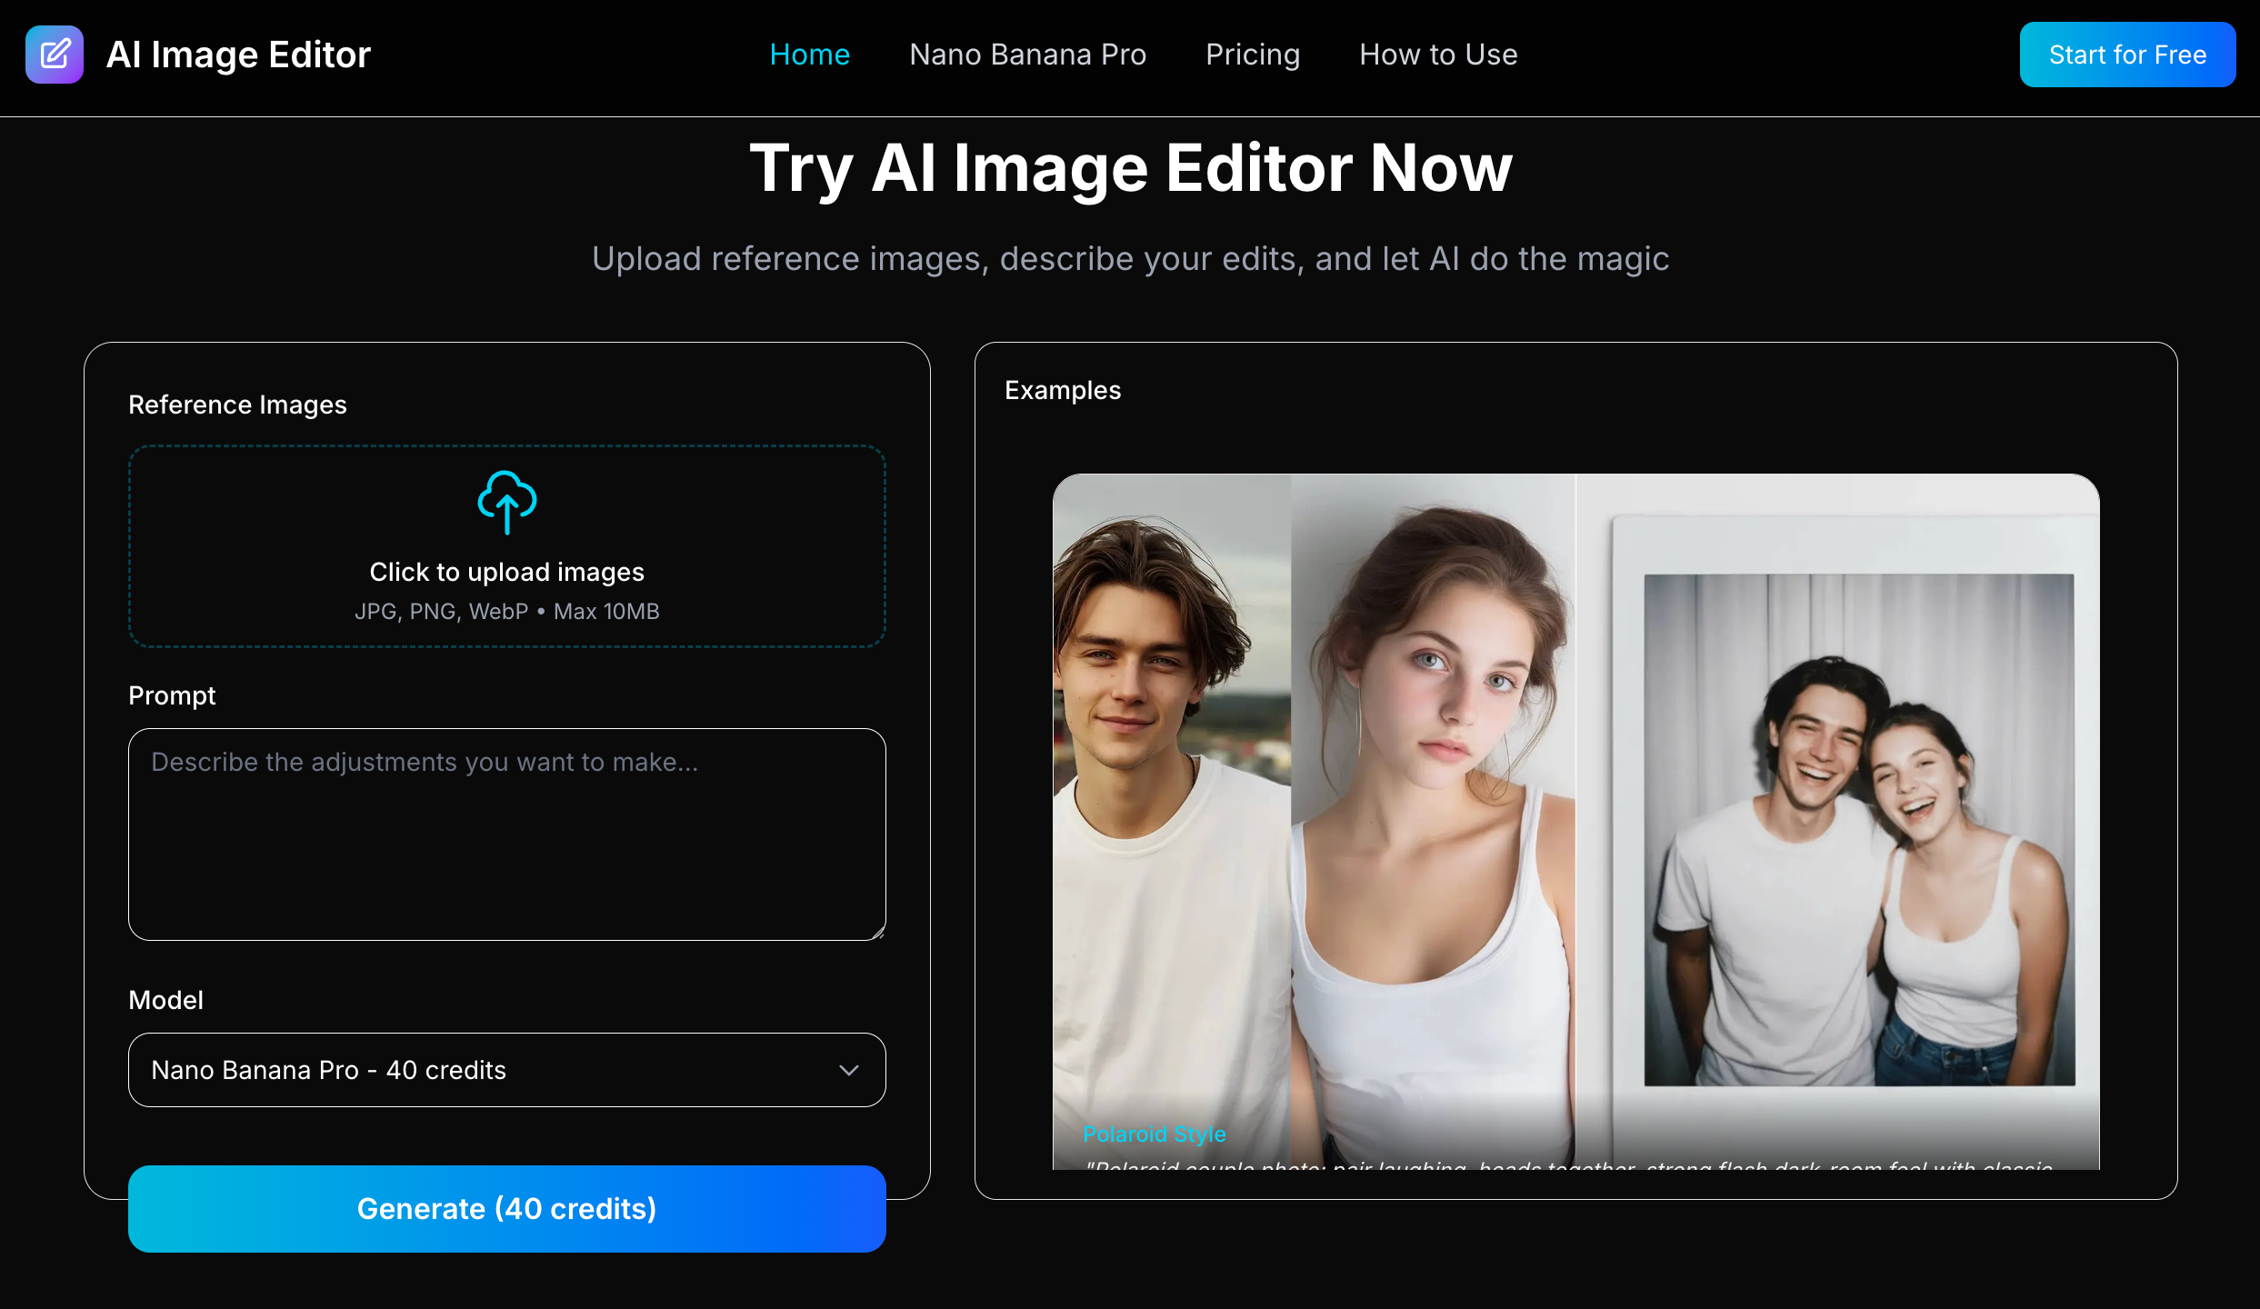Click the pencil-edit logo icon
Image resolution: width=2260 pixels, height=1309 pixels.
pyautogui.click(x=55, y=55)
